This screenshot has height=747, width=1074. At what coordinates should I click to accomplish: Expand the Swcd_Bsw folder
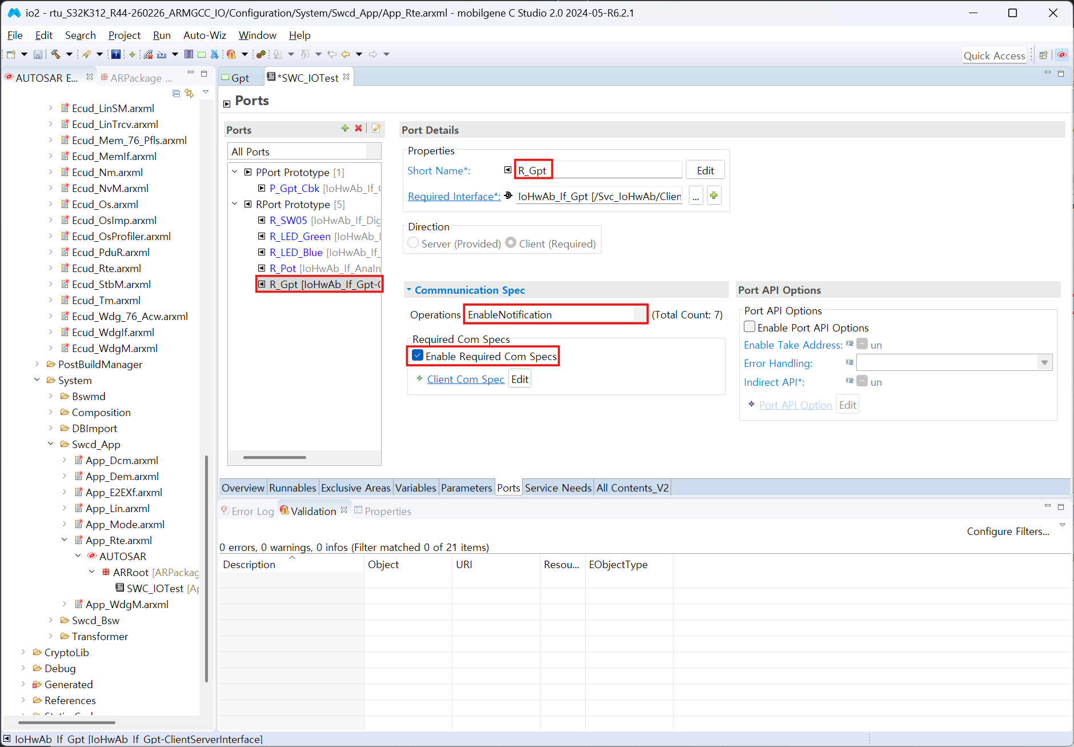coord(50,620)
